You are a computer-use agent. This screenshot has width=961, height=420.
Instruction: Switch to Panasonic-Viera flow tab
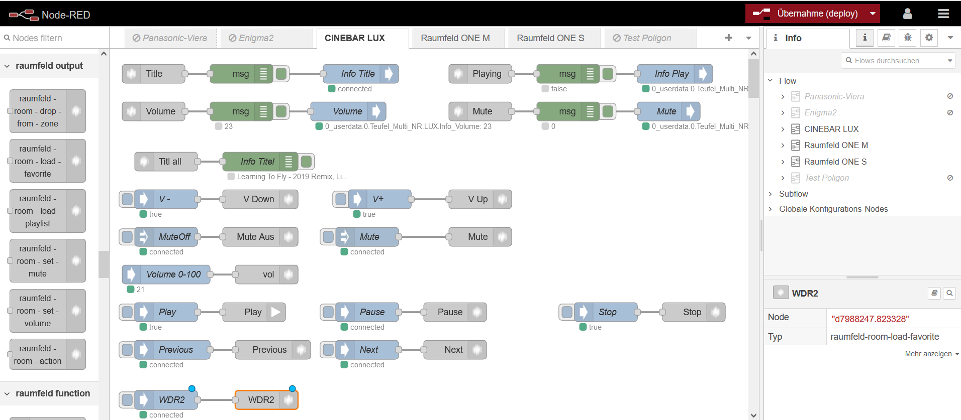(x=170, y=38)
